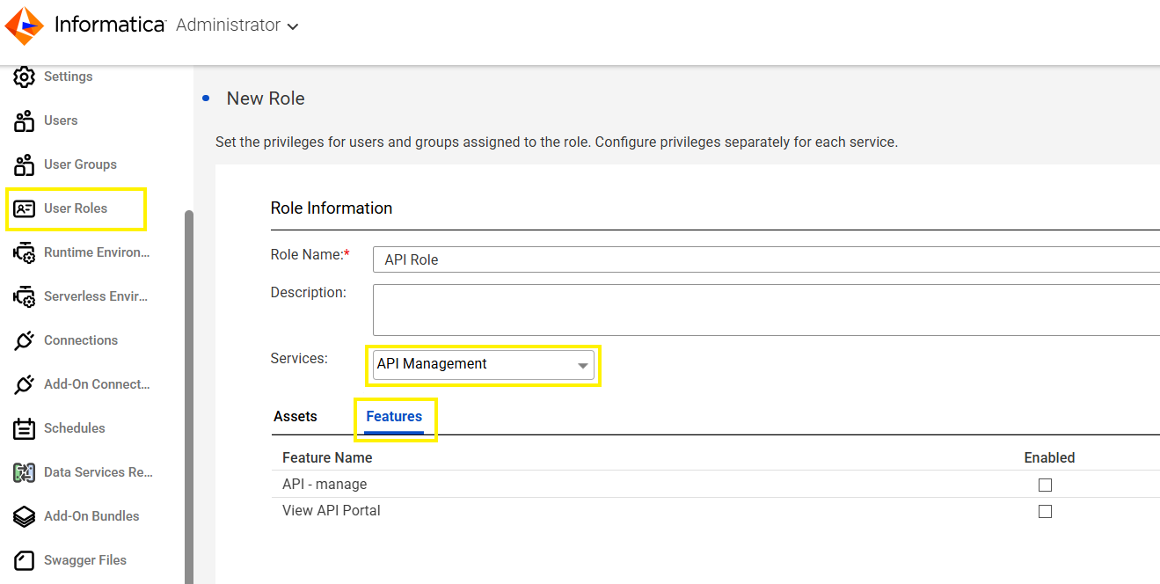Click the API - manage feature name
The width and height of the screenshot is (1160, 584).
click(325, 484)
